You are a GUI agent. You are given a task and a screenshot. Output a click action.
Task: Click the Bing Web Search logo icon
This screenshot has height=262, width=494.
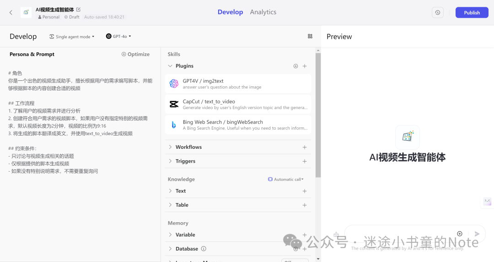click(x=174, y=125)
